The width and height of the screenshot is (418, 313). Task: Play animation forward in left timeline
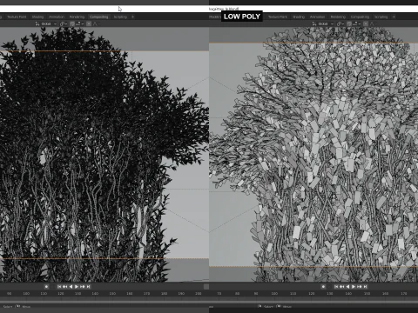77,287
